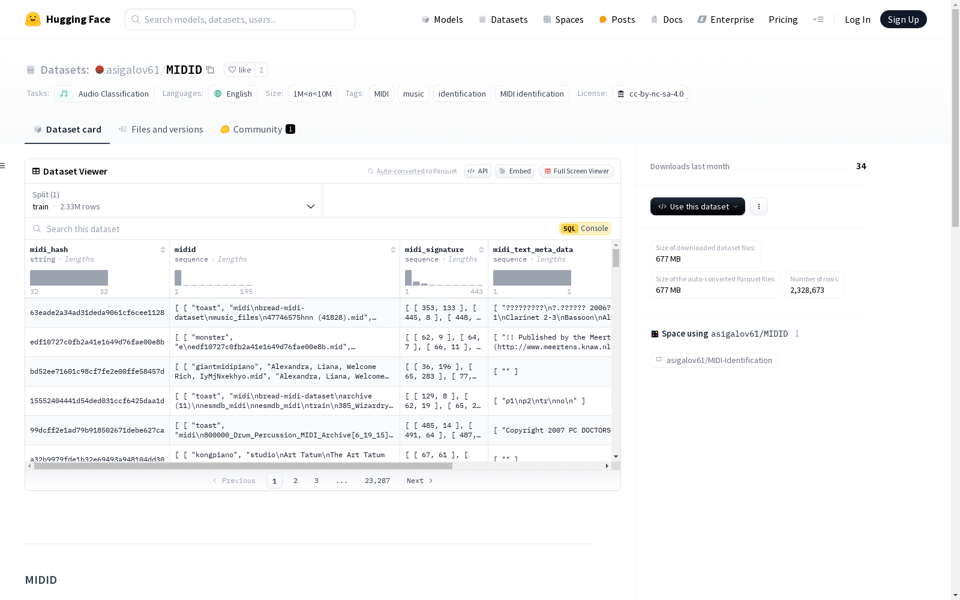Expand the Use this dataset dropdown
The image size is (960, 600).
tap(698, 206)
